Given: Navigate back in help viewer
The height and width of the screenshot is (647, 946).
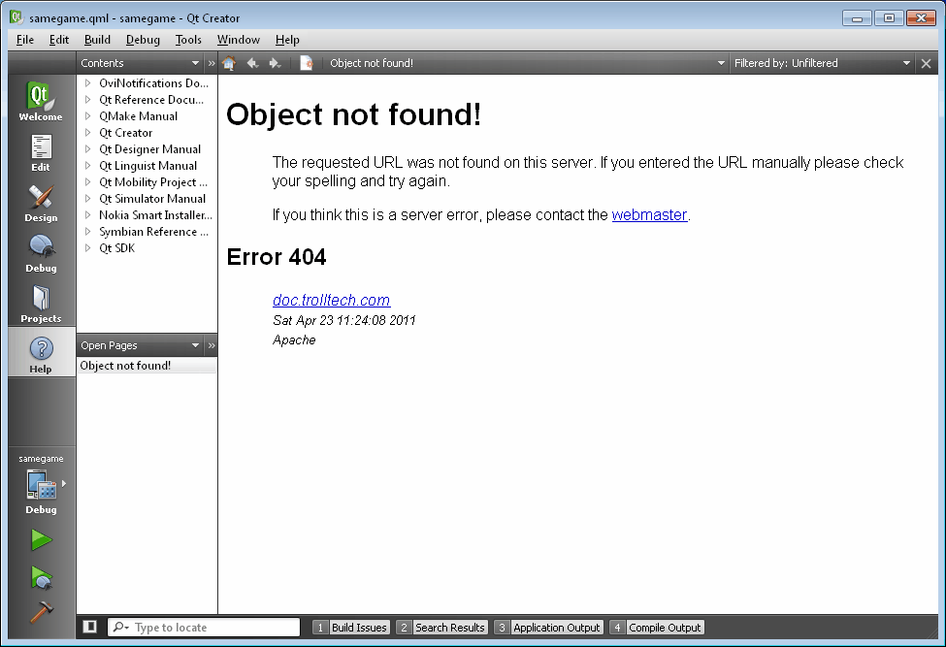Looking at the screenshot, I should point(252,63).
